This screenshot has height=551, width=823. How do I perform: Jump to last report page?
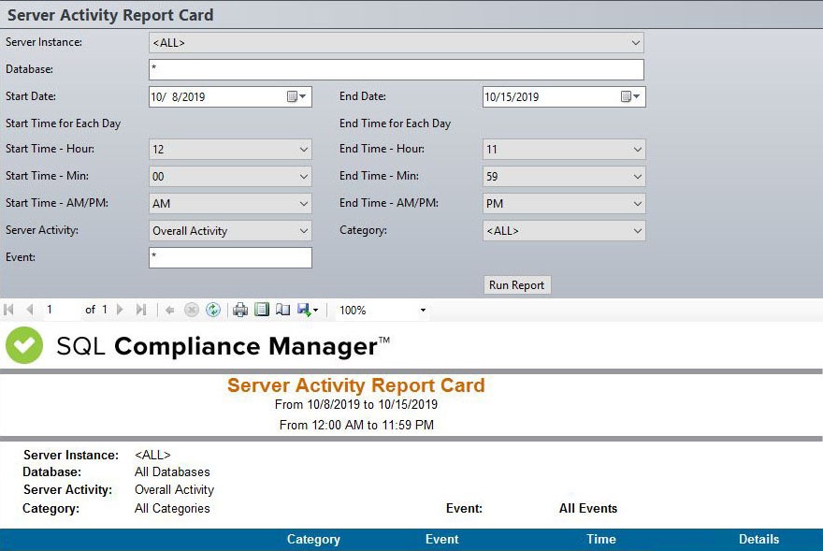140,310
